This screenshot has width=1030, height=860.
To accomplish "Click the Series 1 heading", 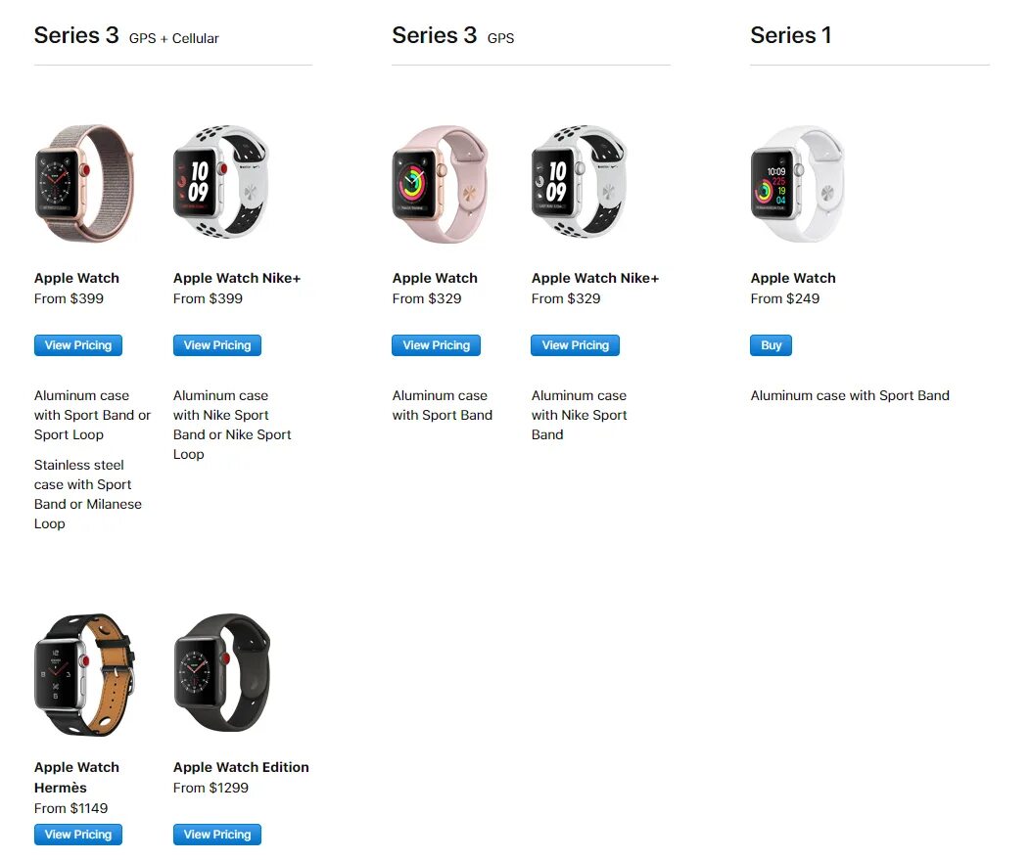I will (791, 35).
